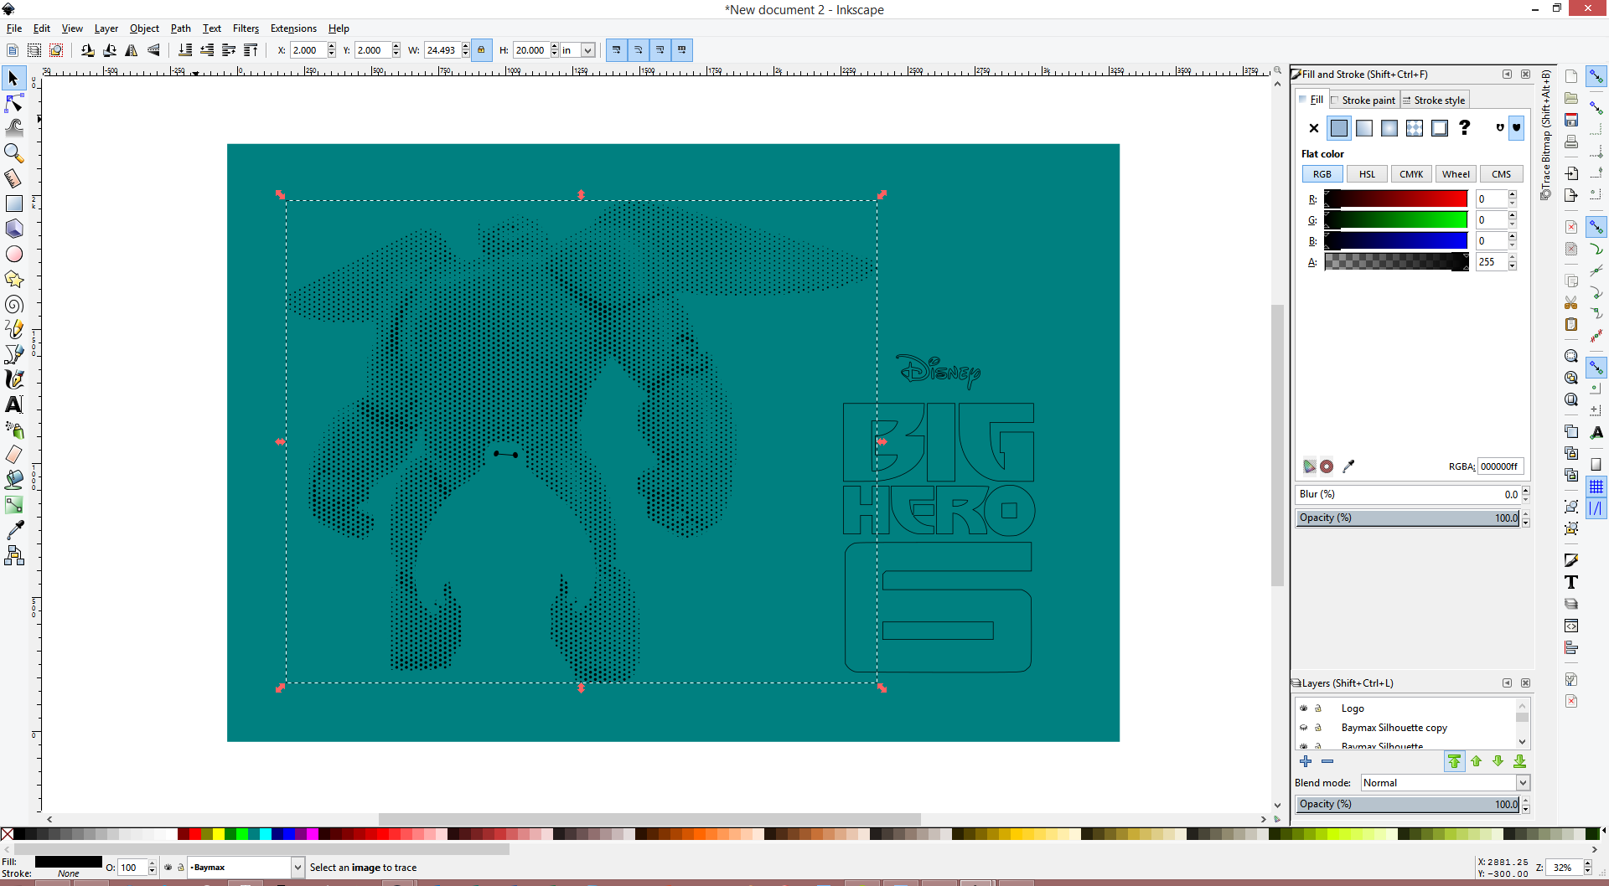Select the RGB color mode button
The height and width of the screenshot is (886, 1609).
coord(1322,174)
